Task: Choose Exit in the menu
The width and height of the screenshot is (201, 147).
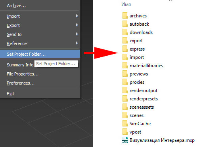Action: 10,94
